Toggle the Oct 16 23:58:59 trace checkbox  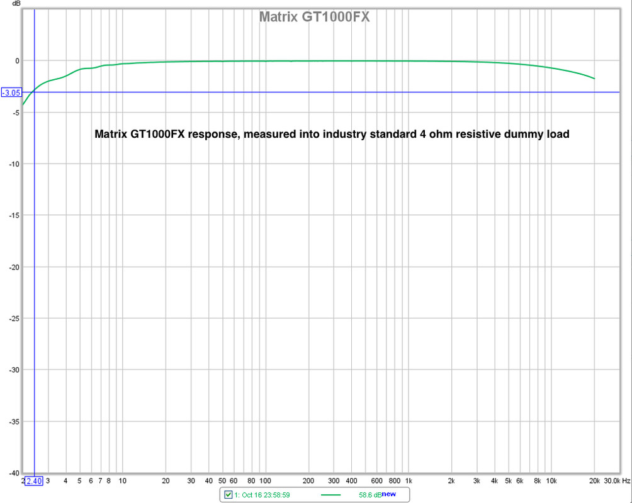228,495
